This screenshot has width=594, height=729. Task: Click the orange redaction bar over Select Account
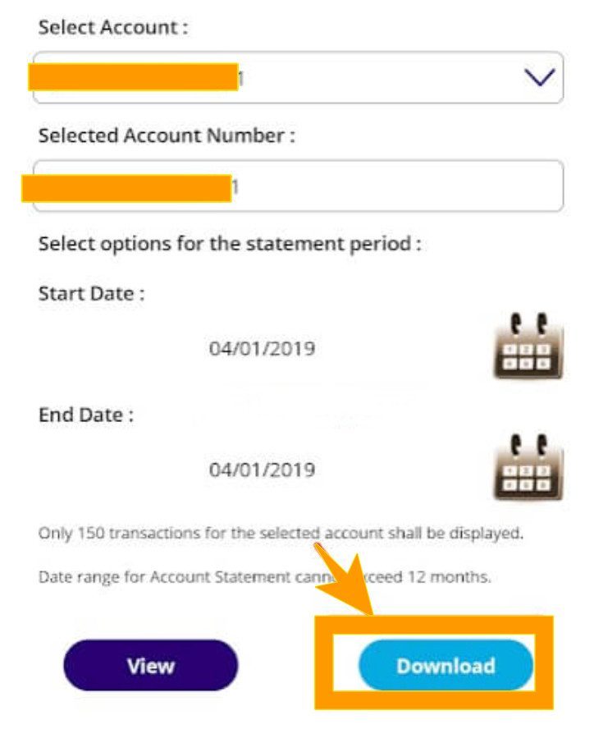click(x=133, y=77)
